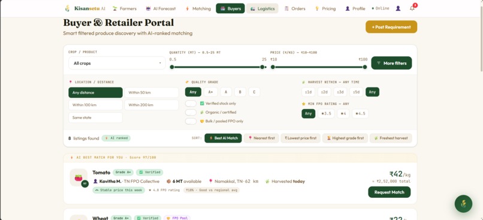This screenshot has width=483, height=220.
Task: Select Any harvest time
Action: click(372, 92)
